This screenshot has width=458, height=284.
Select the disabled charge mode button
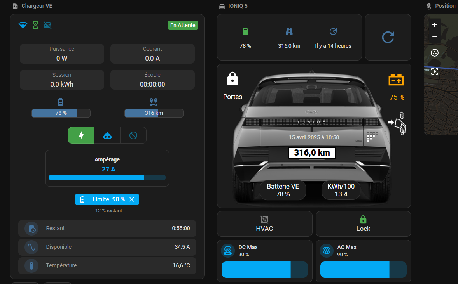pyautogui.click(x=133, y=135)
